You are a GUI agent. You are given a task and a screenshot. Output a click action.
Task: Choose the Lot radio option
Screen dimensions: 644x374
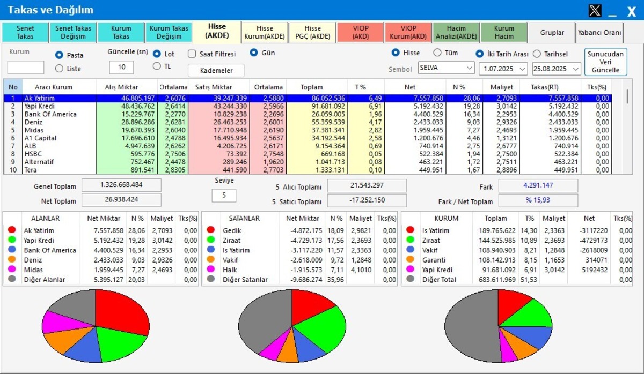tap(157, 54)
